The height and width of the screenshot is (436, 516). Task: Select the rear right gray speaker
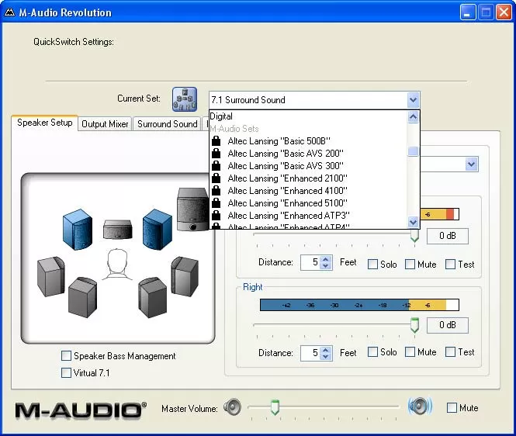(152, 297)
